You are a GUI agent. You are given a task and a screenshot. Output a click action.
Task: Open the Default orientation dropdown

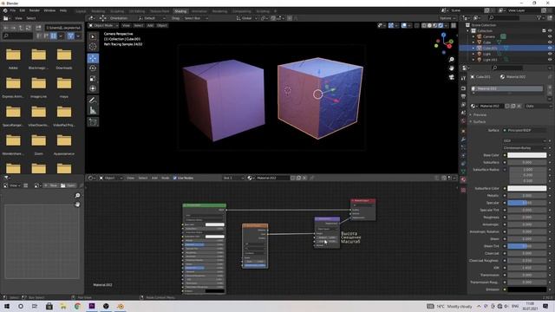point(153,18)
